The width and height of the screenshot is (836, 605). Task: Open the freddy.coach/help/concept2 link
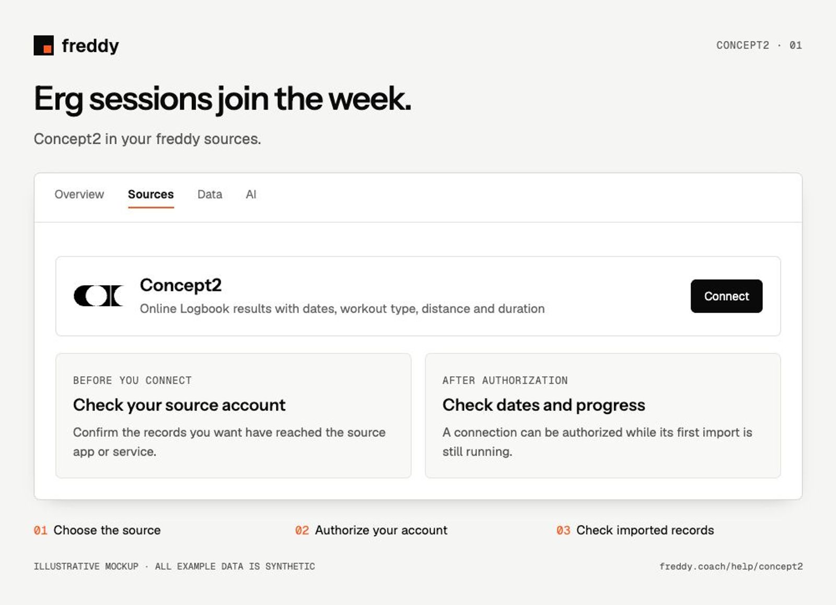pos(731,566)
